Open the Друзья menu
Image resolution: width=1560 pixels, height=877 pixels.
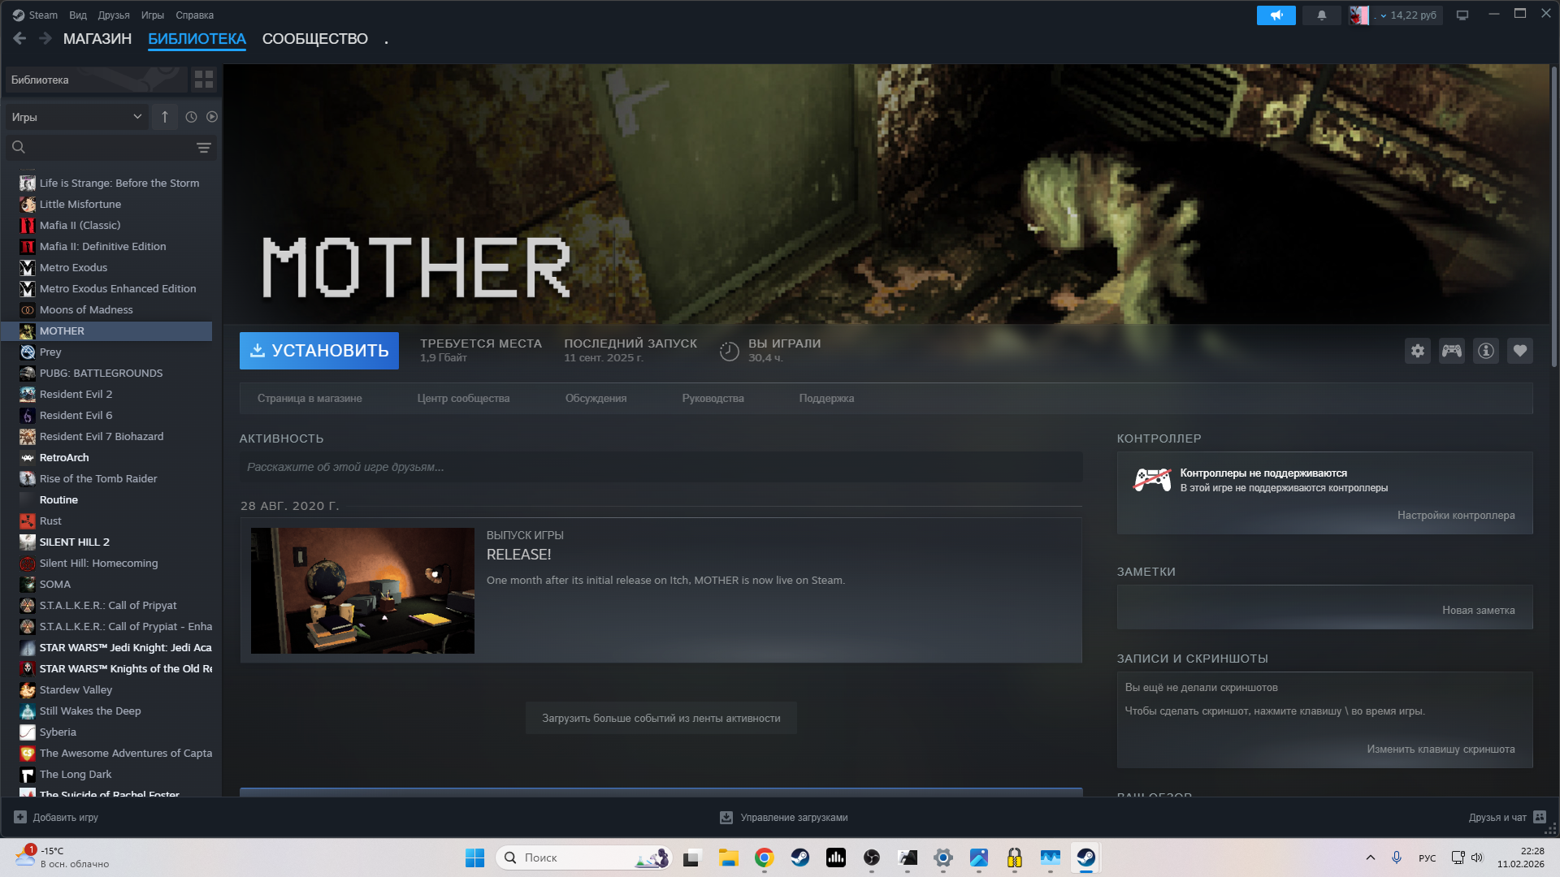[x=113, y=15]
